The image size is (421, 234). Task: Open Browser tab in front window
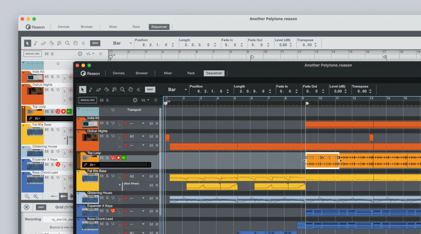click(x=142, y=73)
